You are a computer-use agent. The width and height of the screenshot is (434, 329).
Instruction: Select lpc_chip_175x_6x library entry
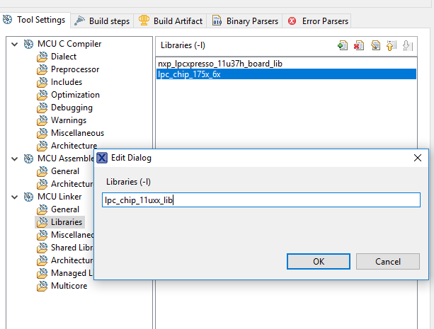(286, 74)
